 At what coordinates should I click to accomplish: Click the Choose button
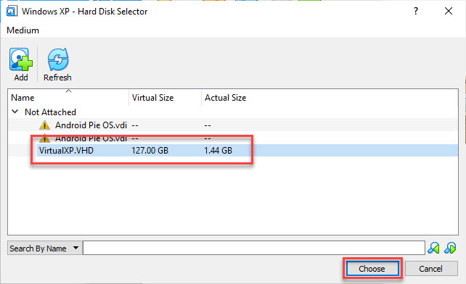tap(372, 269)
